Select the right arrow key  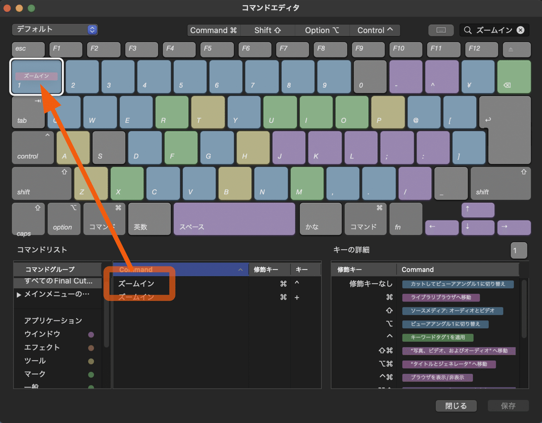click(514, 228)
